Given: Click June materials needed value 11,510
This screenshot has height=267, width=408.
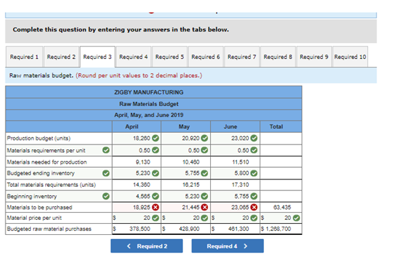Looking at the screenshot, I should (240, 162).
